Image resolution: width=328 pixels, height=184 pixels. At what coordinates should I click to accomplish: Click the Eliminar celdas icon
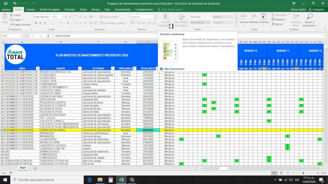point(253,16)
